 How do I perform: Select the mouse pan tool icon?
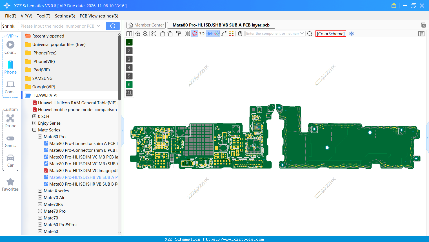pyautogui.click(x=239, y=34)
